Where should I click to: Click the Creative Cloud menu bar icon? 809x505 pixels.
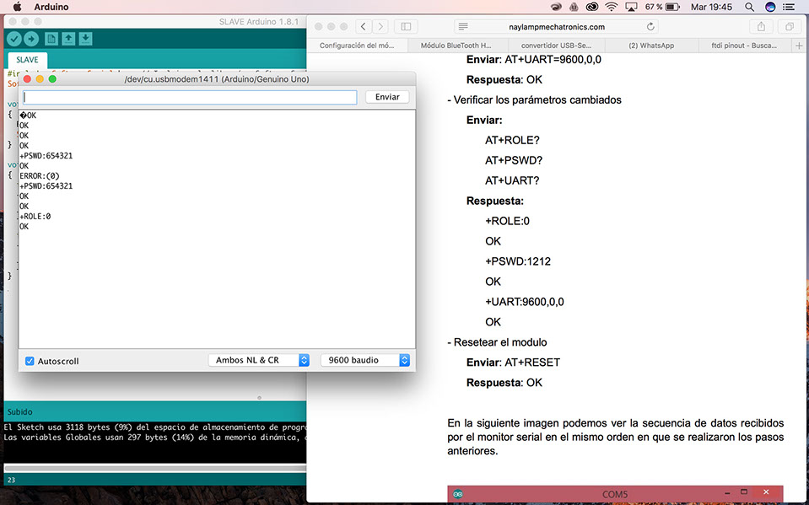point(592,7)
